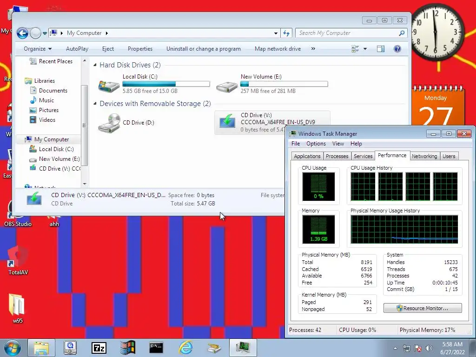Select My Computer in navigation tree
The image size is (476, 357).
click(47, 139)
